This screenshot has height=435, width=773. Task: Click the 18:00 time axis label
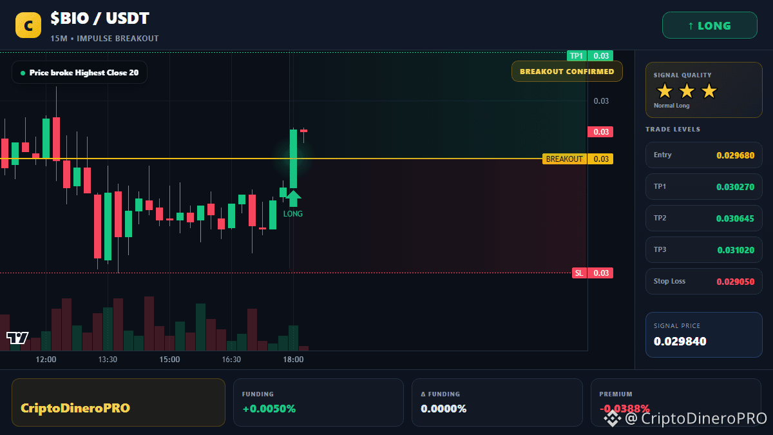click(293, 360)
